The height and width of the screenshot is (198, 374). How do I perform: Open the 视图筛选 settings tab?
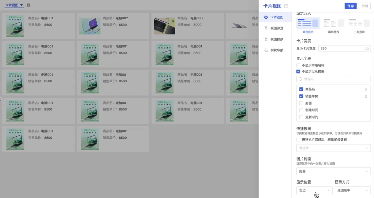click(276, 28)
